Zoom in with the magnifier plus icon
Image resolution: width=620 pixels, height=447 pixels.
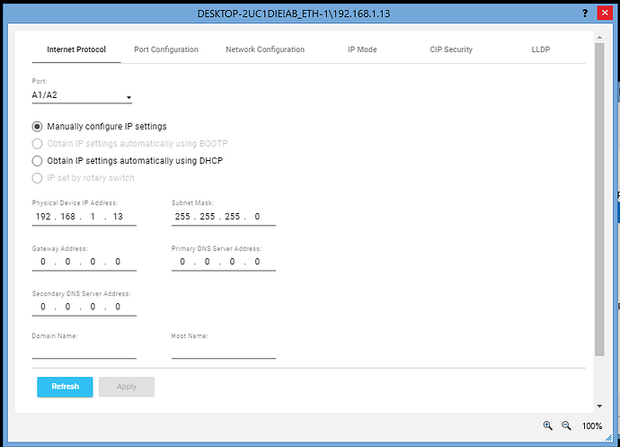click(547, 425)
